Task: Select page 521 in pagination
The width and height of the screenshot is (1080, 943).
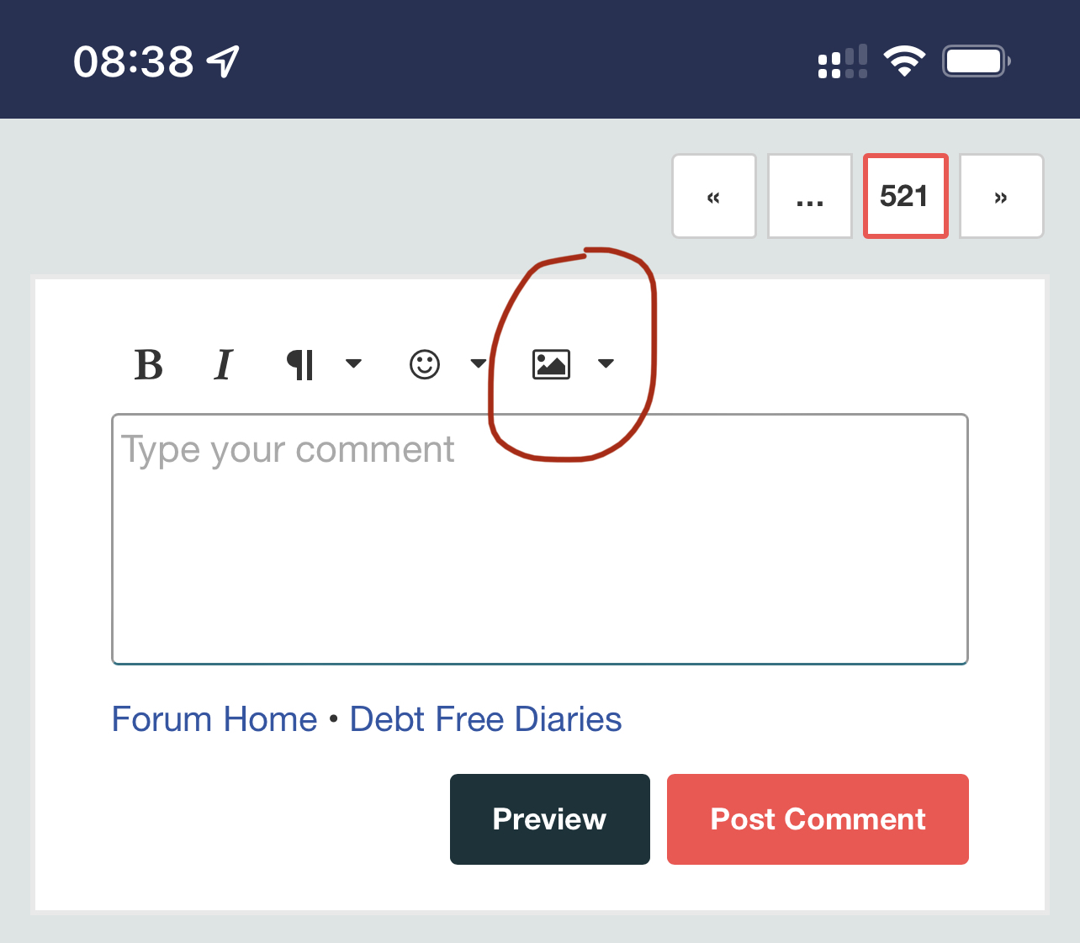Action: pos(906,196)
